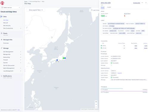The width and height of the screenshot is (149, 112).
Task: Expand Show Legend Filters dropdown
Action: click(36, 10)
